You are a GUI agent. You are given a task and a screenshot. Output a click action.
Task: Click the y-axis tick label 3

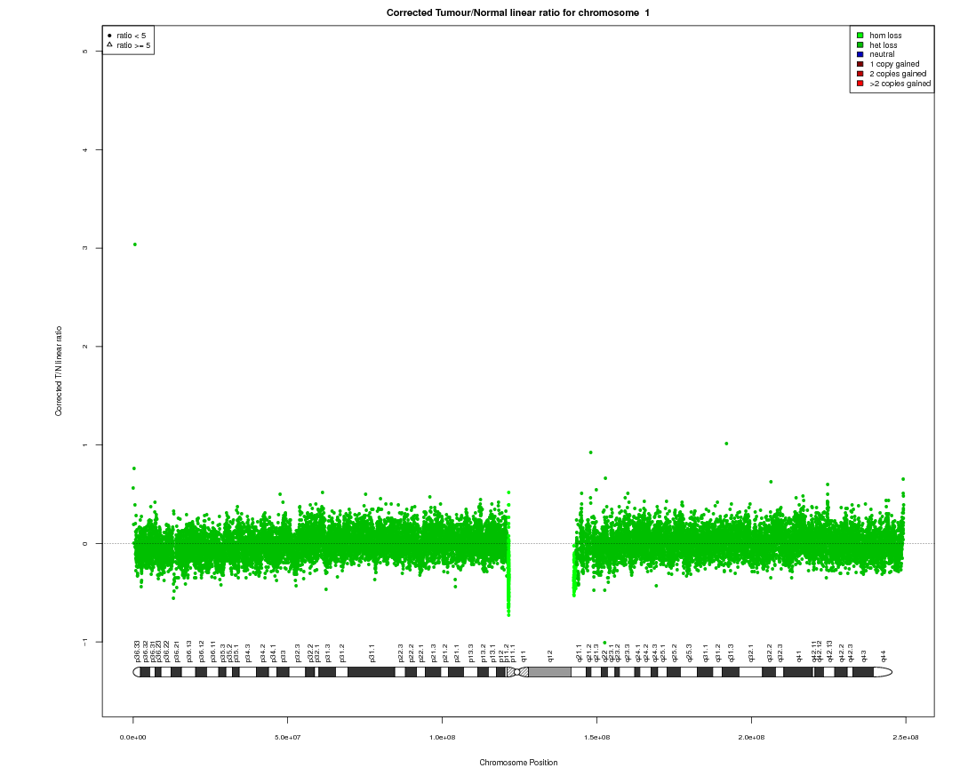pyautogui.click(x=84, y=248)
